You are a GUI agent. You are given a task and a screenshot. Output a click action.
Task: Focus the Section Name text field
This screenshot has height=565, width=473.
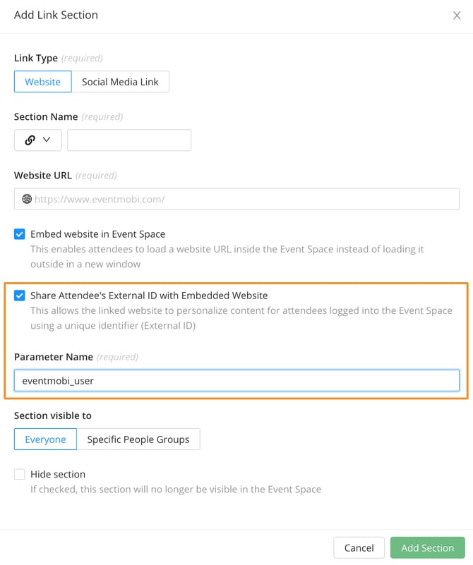point(129,140)
